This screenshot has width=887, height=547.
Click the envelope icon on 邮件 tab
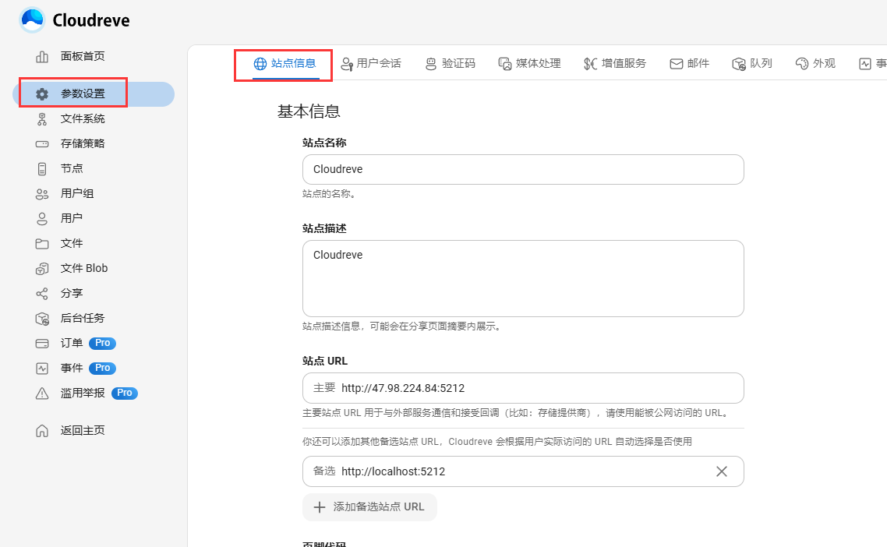(676, 64)
